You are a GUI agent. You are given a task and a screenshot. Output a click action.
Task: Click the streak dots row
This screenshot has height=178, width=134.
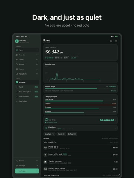pos(107,120)
